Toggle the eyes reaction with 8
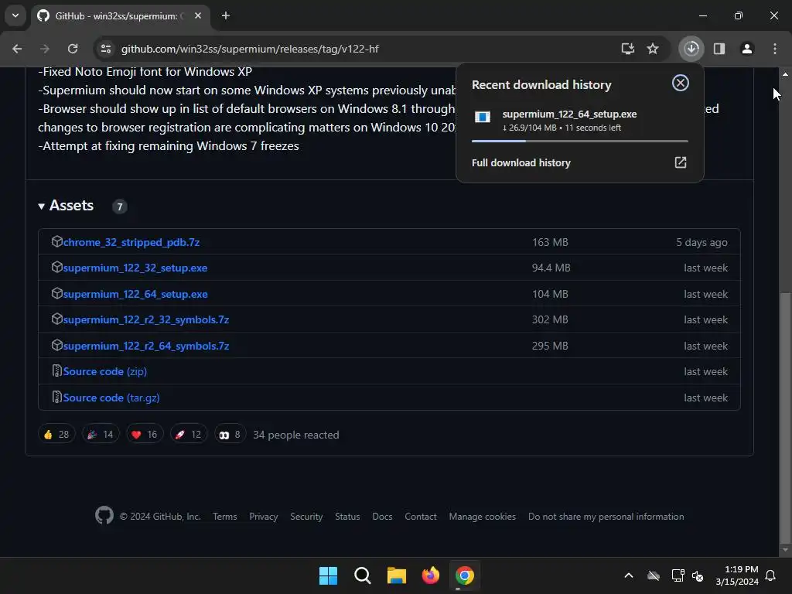The image size is (792, 594). point(230,434)
